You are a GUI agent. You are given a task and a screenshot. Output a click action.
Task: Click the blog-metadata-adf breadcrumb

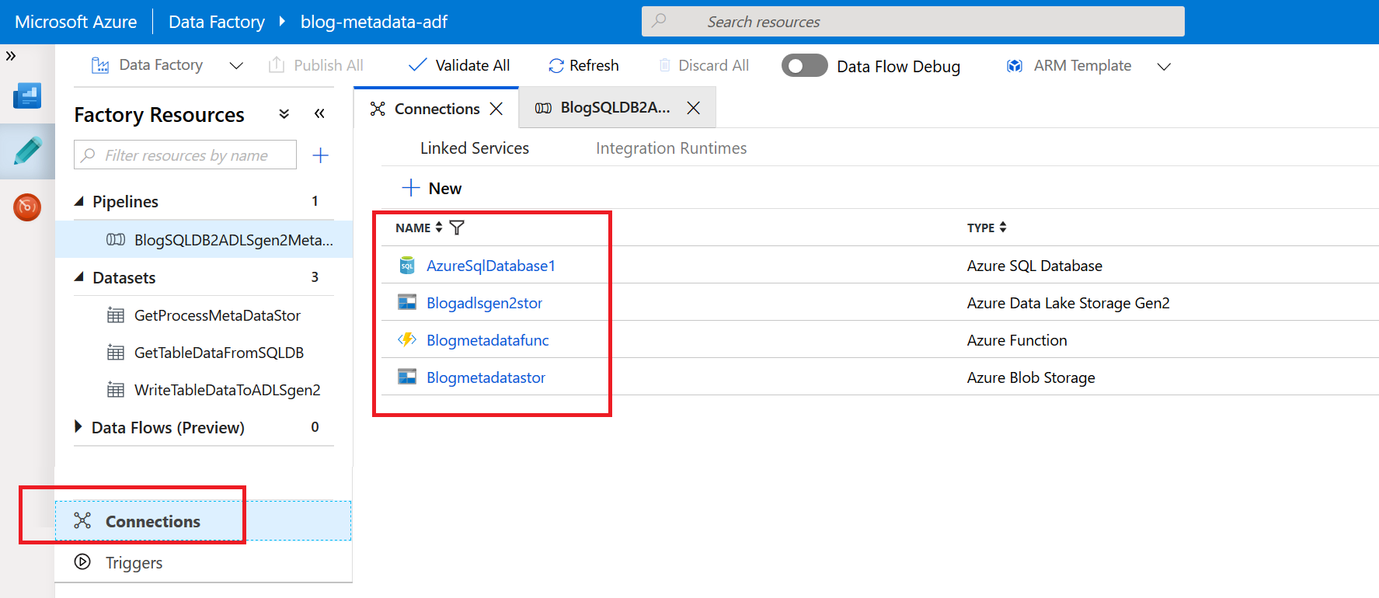(x=374, y=22)
